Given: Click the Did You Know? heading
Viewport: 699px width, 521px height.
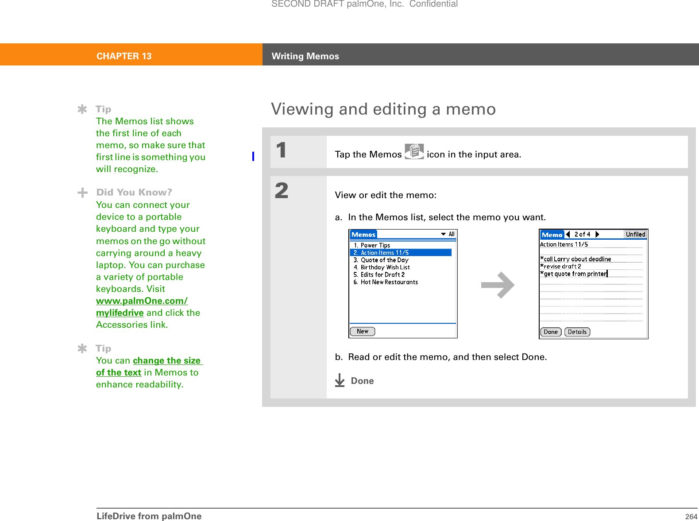Looking at the screenshot, I should pyautogui.click(x=134, y=192).
